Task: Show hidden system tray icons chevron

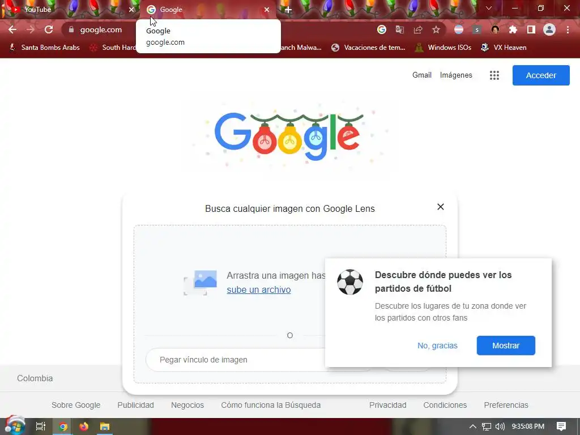Action: (473, 427)
